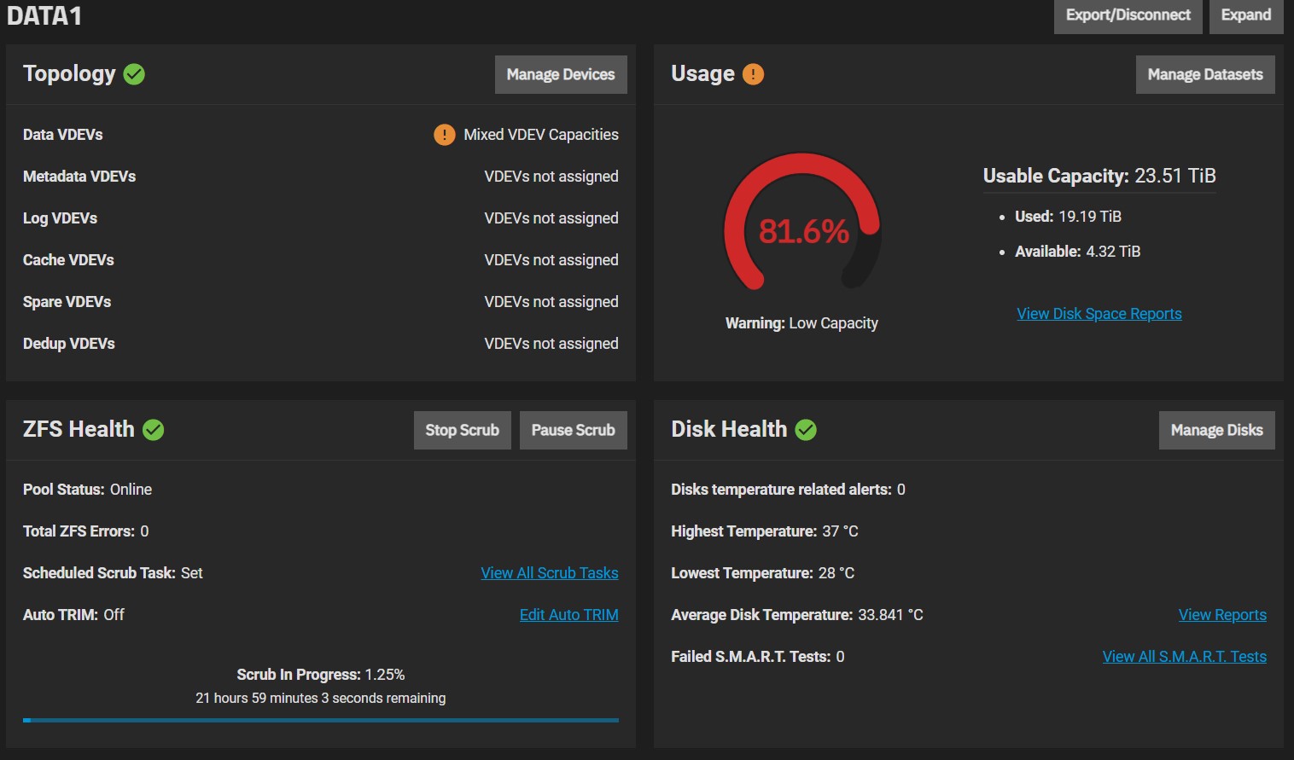Click the Usable Capacity 23.51 TiB text
The height and width of the screenshot is (760, 1294).
[1099, 176]
